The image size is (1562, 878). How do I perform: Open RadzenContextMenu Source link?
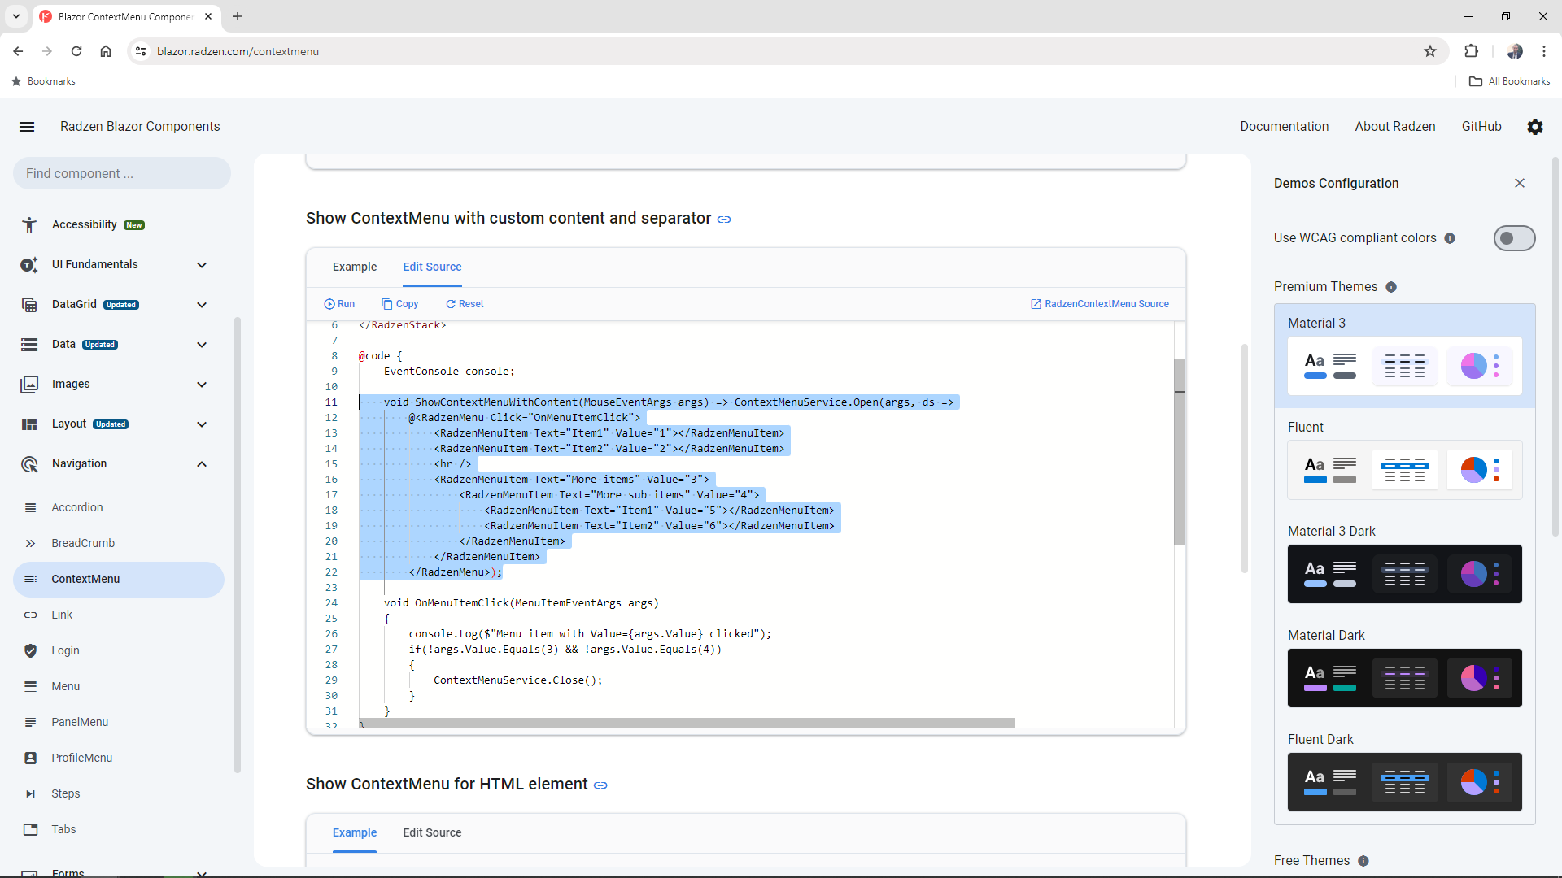click(1100, 304)
